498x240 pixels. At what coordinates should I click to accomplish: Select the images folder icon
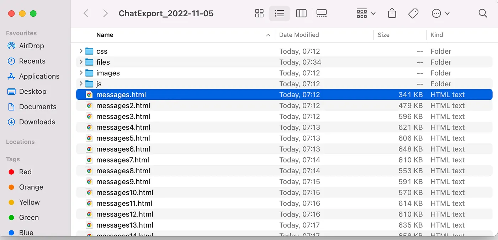click(89, 73)
